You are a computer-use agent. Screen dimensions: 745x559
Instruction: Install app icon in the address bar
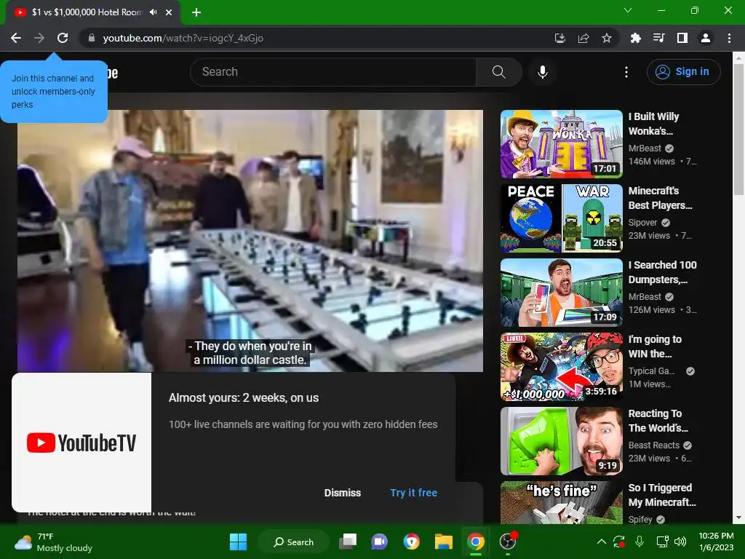tap(560, 38)
